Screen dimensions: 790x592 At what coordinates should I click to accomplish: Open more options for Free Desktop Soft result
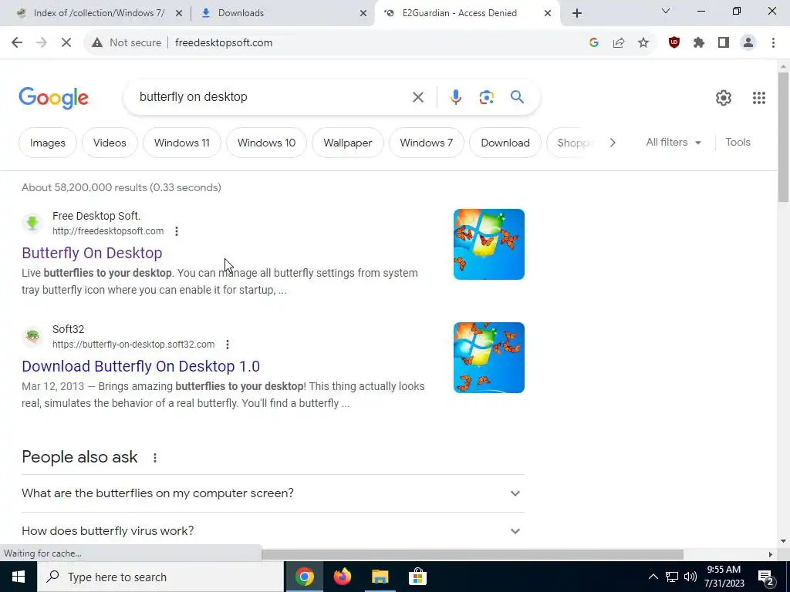(177, 231)
